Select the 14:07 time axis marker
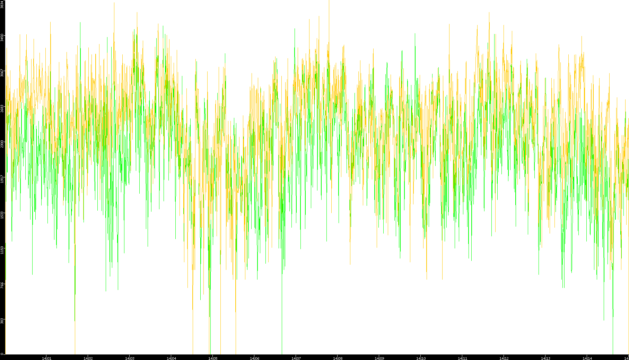629x360 pixels. (296, 358)
